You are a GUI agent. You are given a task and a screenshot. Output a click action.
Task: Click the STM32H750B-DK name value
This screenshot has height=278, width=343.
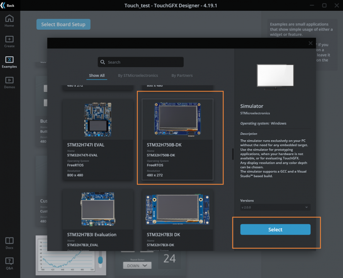(161, 155)
